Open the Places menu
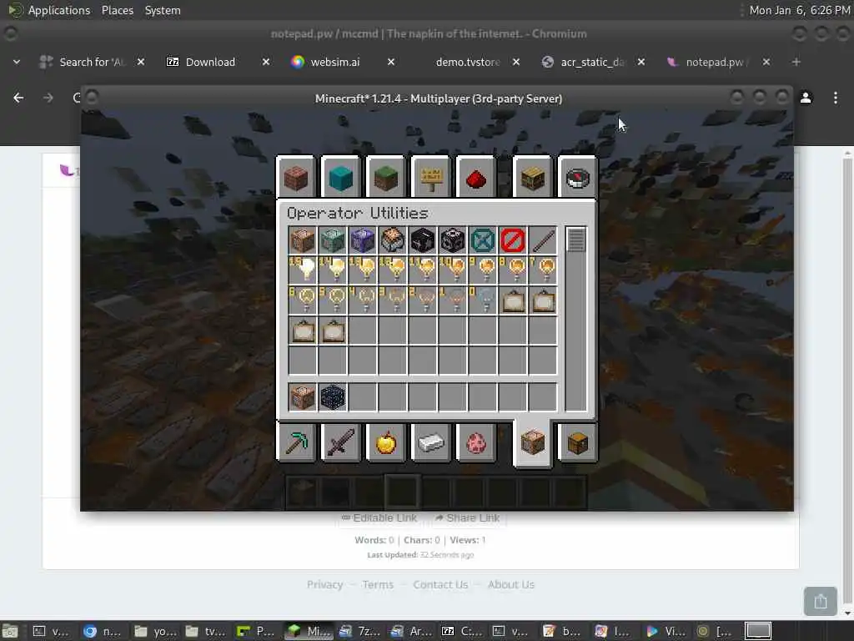This screenshot has width=854, height=641. (x=117, y=10)
